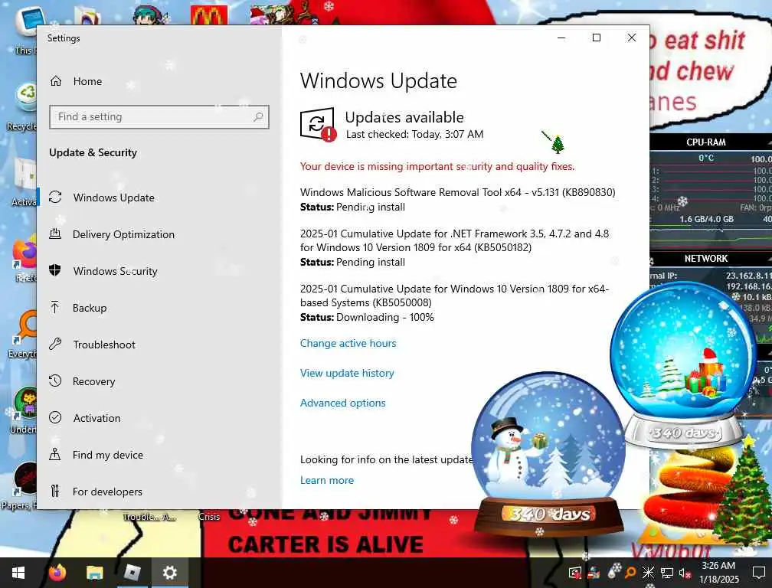Open the network tray icon
Screen dimensions: 772x588
pyautogui.click(x=666, y=573)
